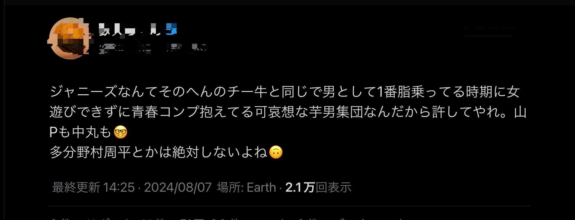The image size is (575, 220).
Task: Click the blurred button at the tweet's top right
Action: [488, 31]
